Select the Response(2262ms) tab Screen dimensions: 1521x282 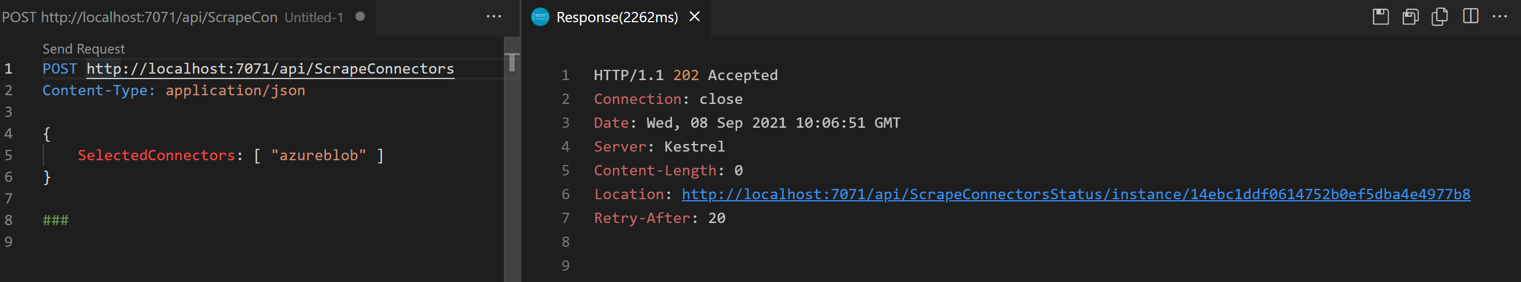pos(616,17)
